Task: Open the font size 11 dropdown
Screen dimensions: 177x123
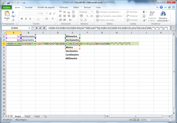Action: pos(47,13)
